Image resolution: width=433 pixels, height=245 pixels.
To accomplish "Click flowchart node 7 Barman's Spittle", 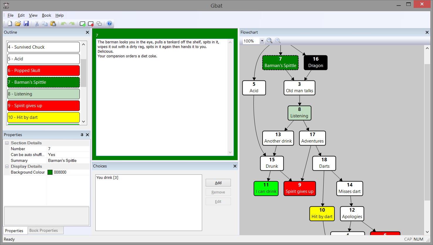I will (x=280, y=63).
